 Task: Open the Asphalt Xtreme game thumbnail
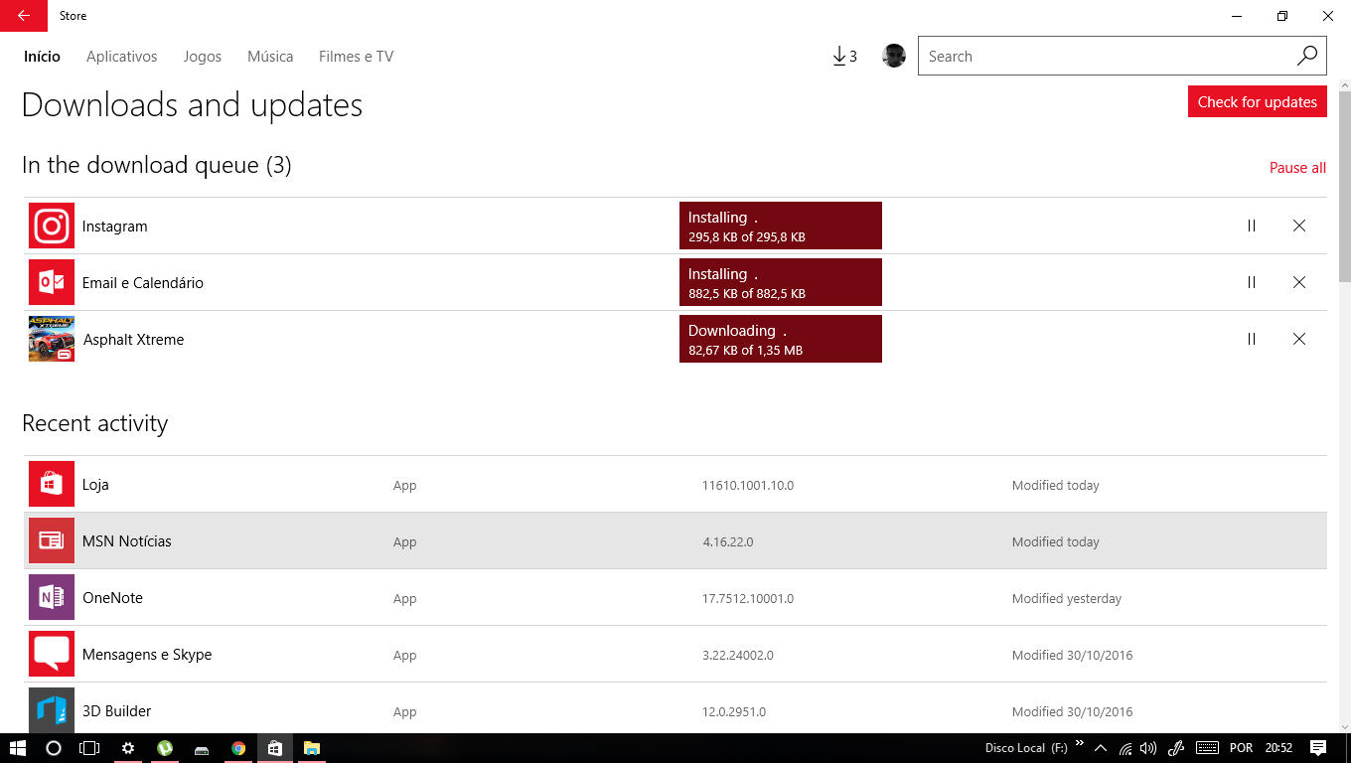52,339
